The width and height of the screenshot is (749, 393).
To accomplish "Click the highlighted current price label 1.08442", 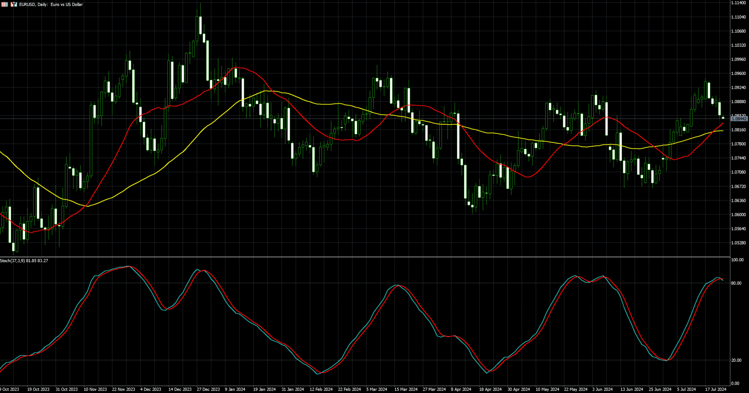I will coord(739,119).
